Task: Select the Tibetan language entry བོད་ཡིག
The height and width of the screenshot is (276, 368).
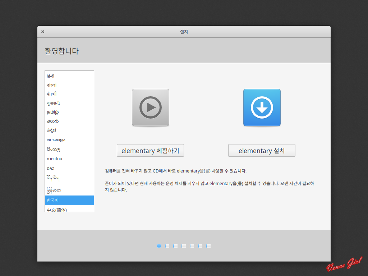Action: click(x=69, y=178)
